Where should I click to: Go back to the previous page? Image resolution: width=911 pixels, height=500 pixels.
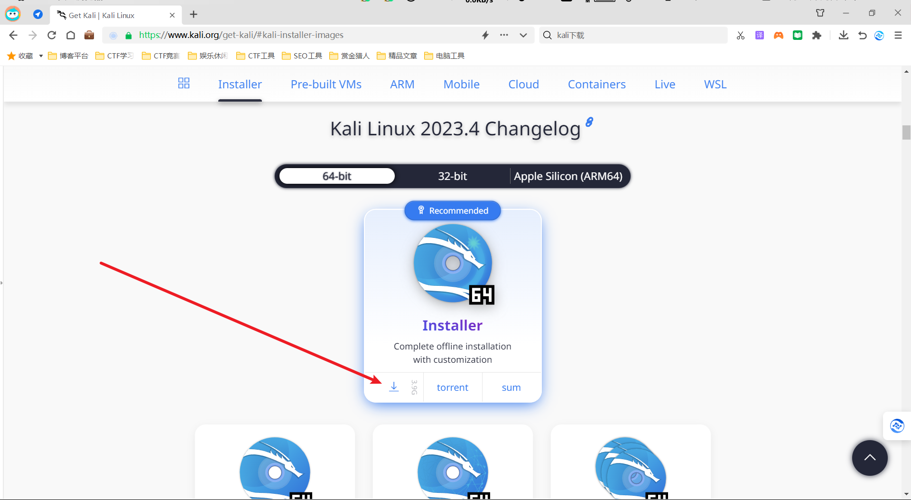[x=13, y=35]
